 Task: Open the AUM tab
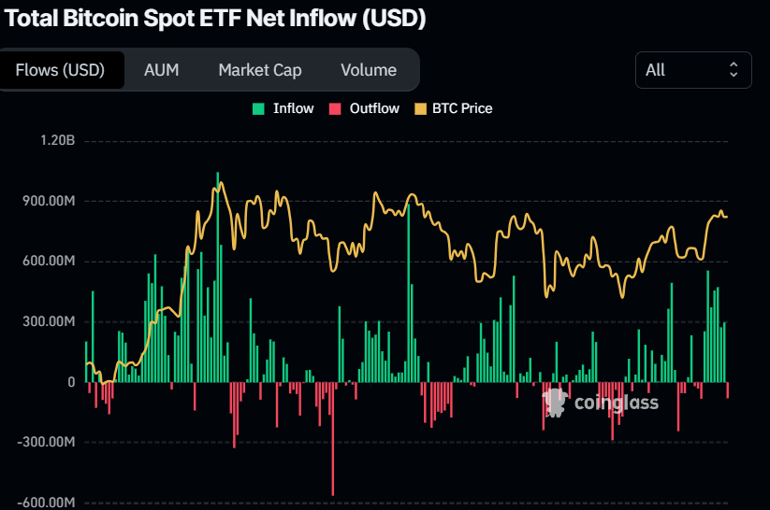(x=161, y=70)
